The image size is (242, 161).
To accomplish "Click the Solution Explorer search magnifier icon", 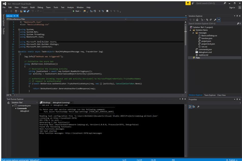I will click(238, 24).
